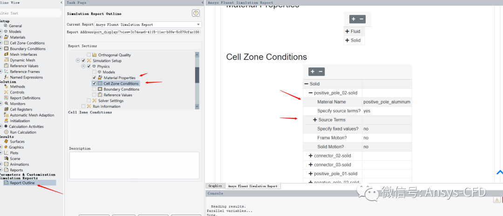Click Calculation Activities icon
The width and height of the screenshot is (503, 216).
(6, 126)
